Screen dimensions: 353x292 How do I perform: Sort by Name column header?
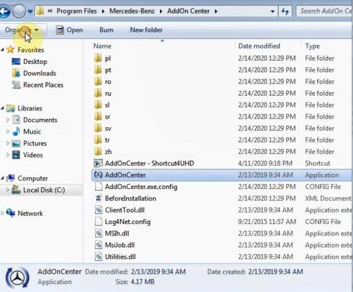click(x=102, y=46)
